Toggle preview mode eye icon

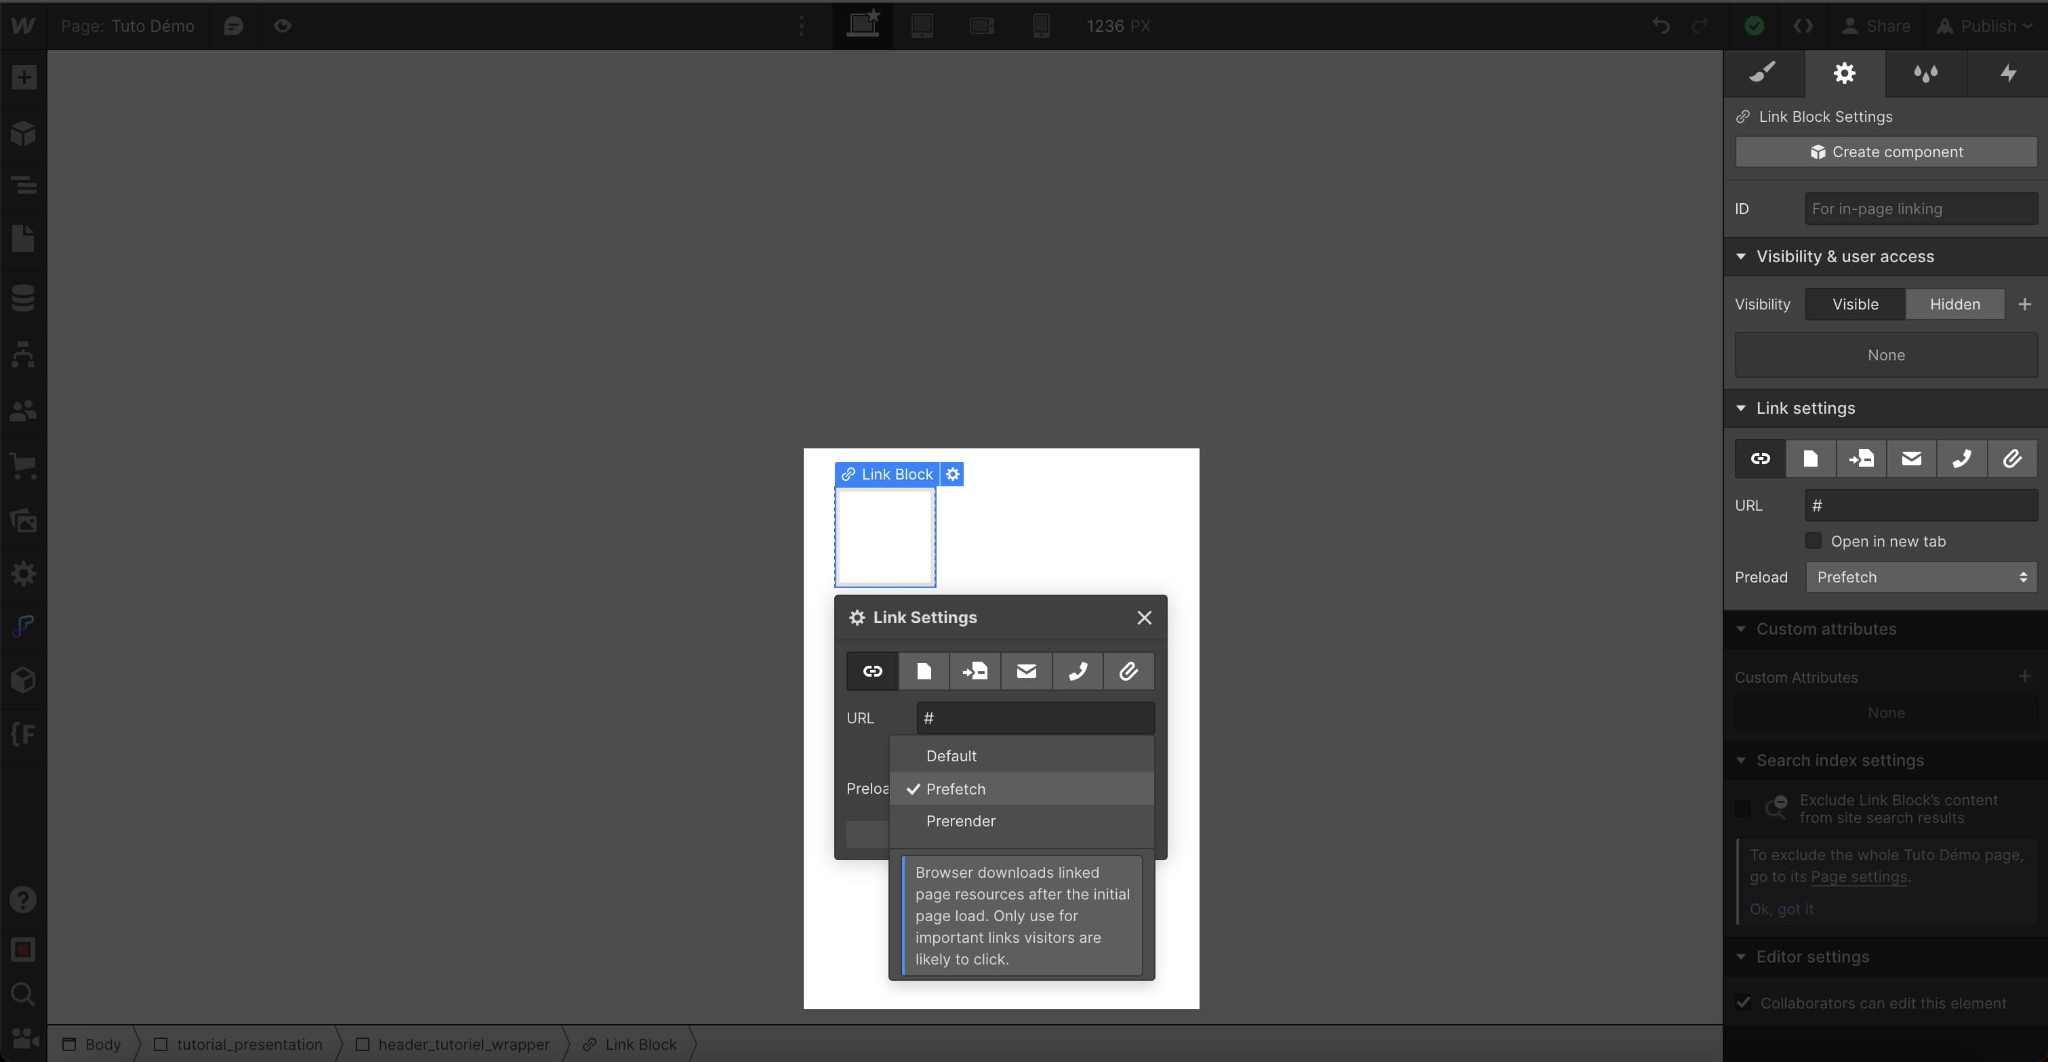[282, 26]
